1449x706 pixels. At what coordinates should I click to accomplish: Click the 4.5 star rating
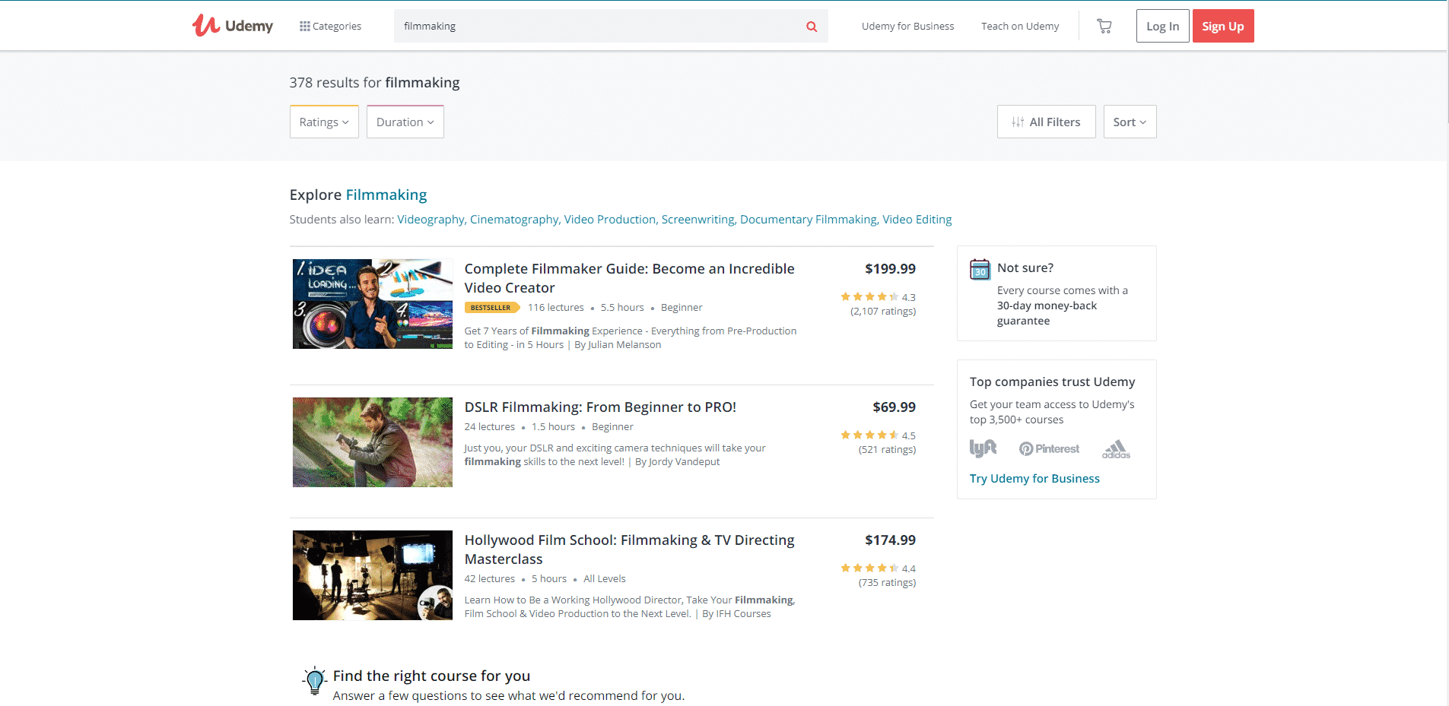click(x=878, y=435)
